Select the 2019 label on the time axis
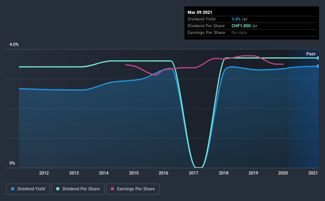Screen dimensions: 325x201 click(253, 173)
